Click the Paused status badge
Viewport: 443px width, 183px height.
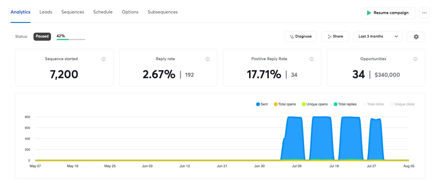(x=42, y=36)
